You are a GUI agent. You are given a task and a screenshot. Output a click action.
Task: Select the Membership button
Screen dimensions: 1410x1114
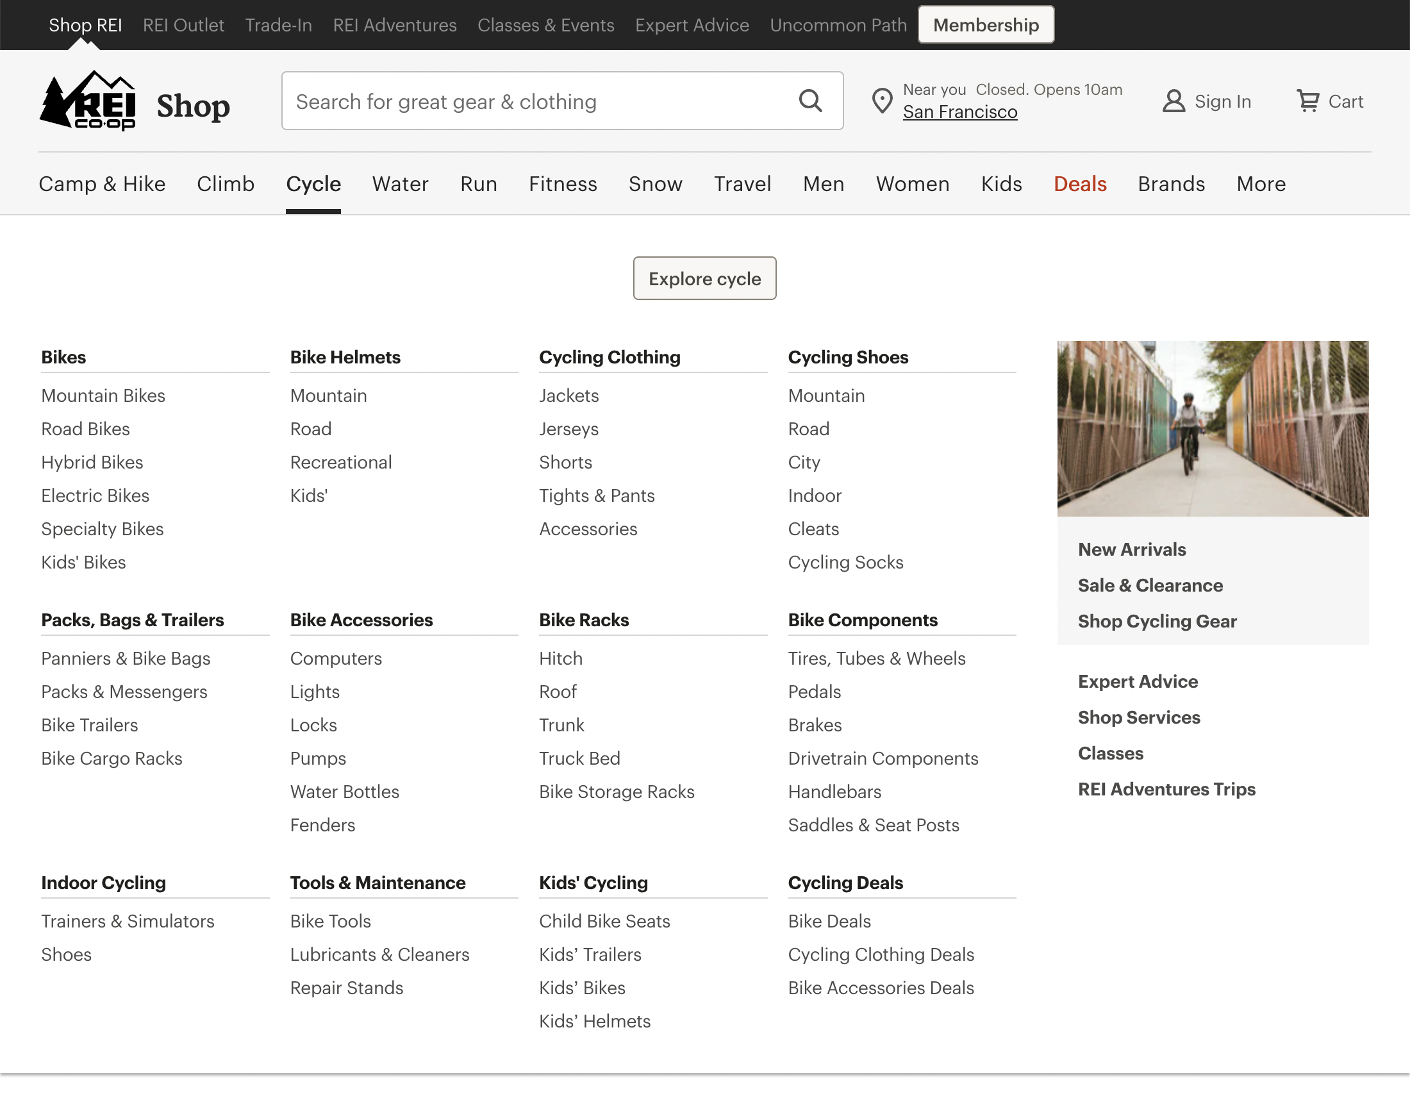coord(986,25)
